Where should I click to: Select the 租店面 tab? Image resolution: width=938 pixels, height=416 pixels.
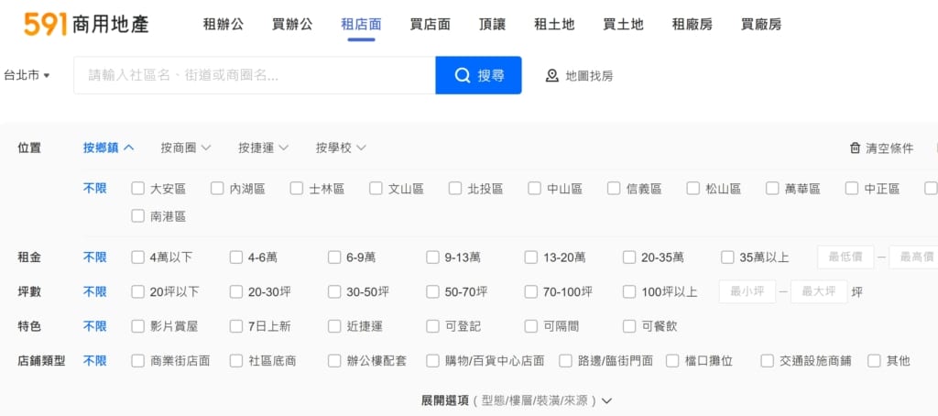[x=361, y=25]
